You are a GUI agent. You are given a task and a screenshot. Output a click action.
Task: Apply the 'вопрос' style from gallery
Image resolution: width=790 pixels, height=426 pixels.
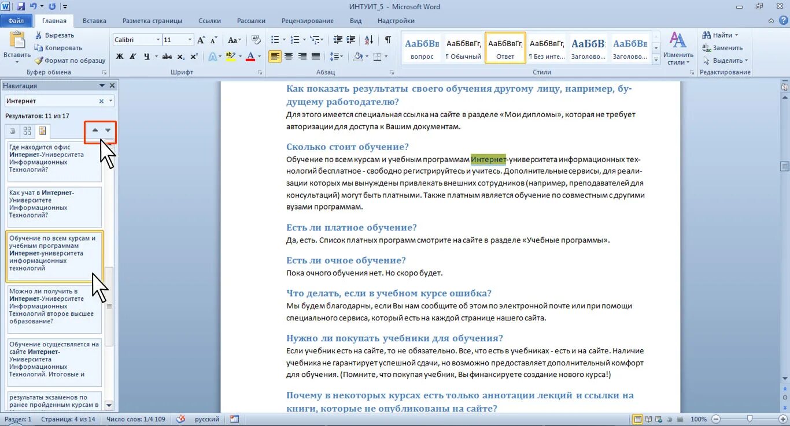pos(422,48)
